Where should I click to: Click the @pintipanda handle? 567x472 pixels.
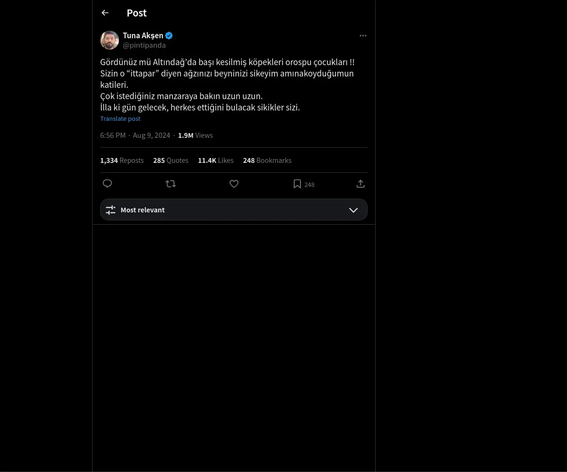pyautogui.click(x=144, y=45)
